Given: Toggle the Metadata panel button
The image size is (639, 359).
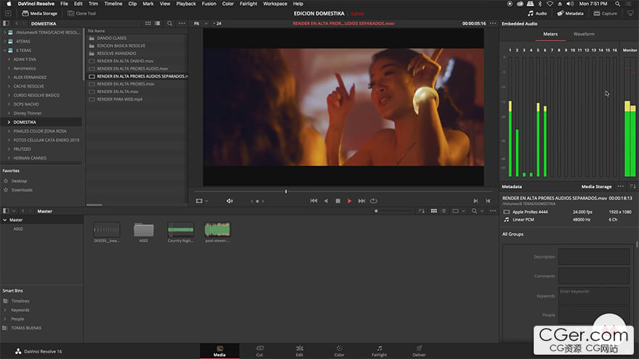Looking at the screenshot, I should (570, 14).
